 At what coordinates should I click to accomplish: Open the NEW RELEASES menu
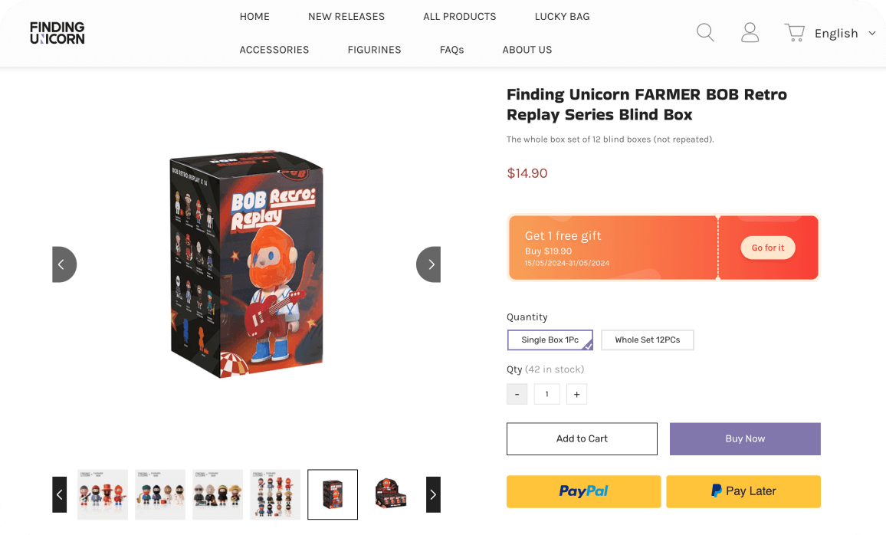346,16
